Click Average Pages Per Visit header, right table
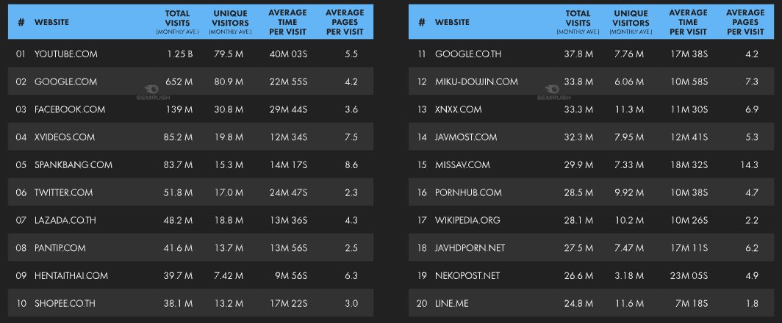Viewport: 782px width, 323px height. 745,23
